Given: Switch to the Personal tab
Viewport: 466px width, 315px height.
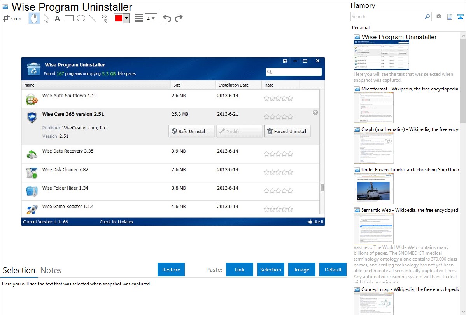Looking at the screenshot, I should [x=361, y=28].
